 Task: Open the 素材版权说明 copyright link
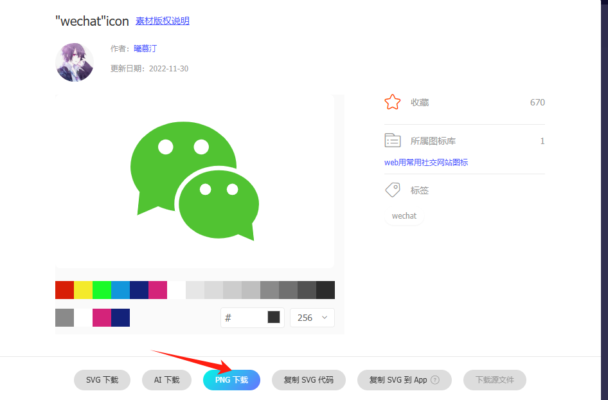click(162, 21)
